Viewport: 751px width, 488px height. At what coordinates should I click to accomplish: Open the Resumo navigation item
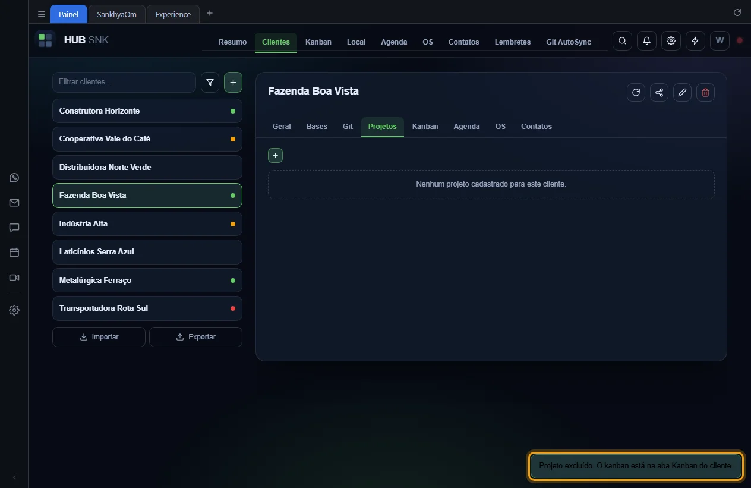click(232, 42)
